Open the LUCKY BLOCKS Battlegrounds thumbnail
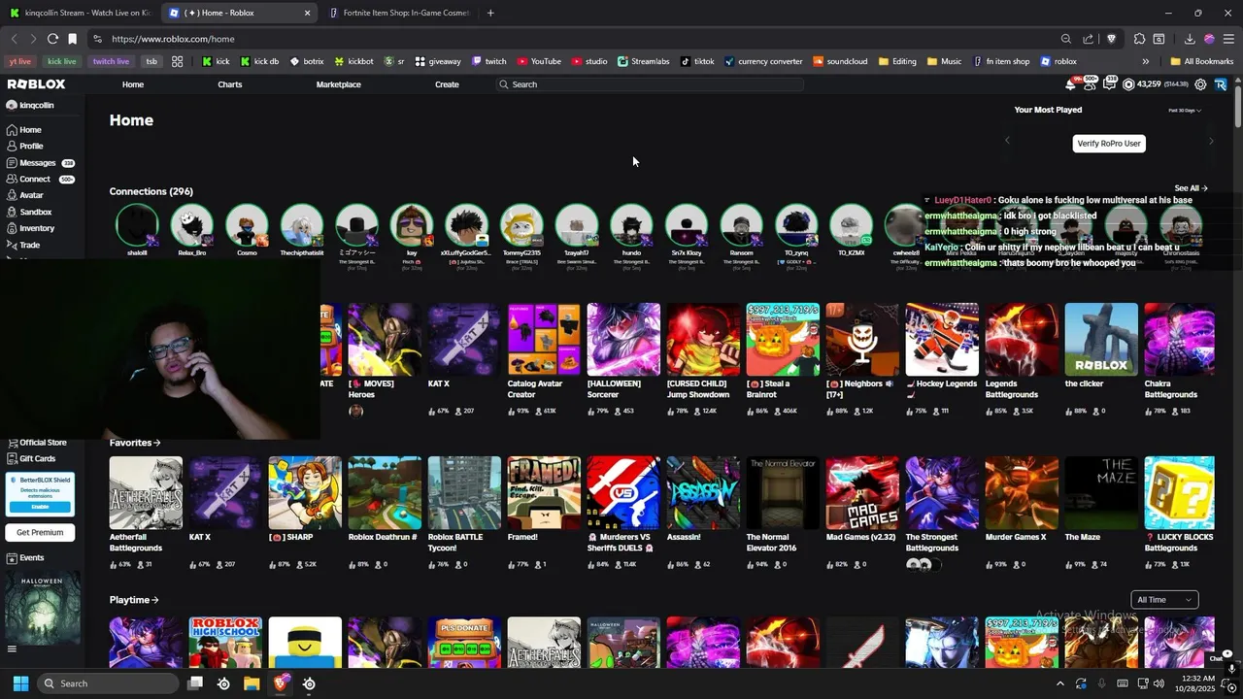 coord(1179,493)
